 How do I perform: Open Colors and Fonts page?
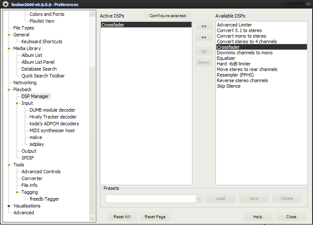tap(47, 14)
